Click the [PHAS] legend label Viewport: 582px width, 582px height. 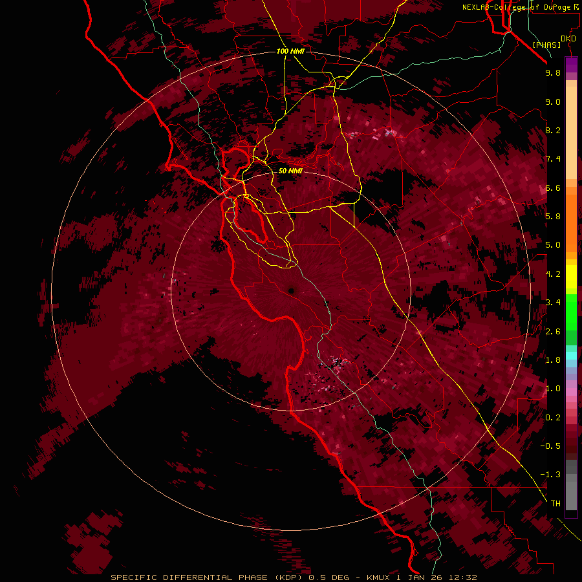click(546, 45)
